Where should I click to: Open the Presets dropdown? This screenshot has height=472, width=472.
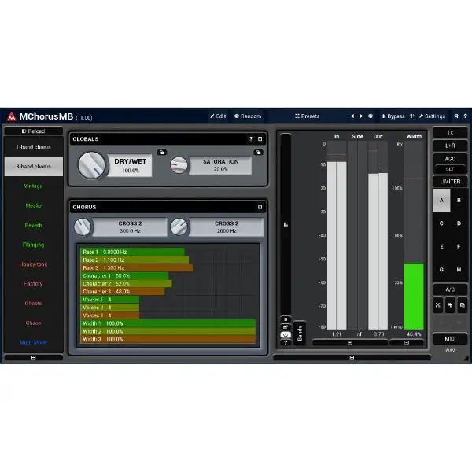pos(307,116)
